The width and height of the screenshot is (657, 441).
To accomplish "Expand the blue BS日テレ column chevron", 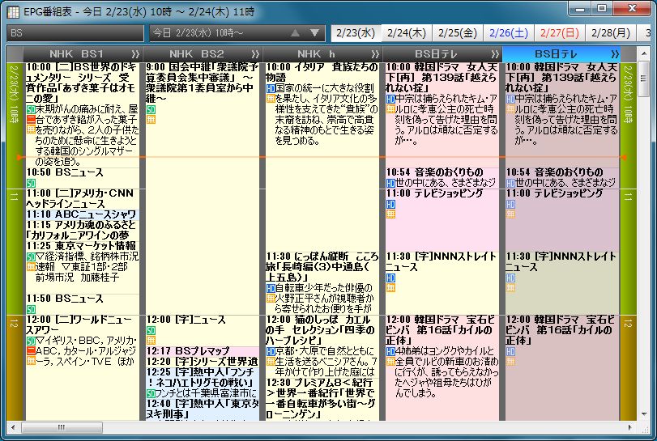I will [615, 54].
